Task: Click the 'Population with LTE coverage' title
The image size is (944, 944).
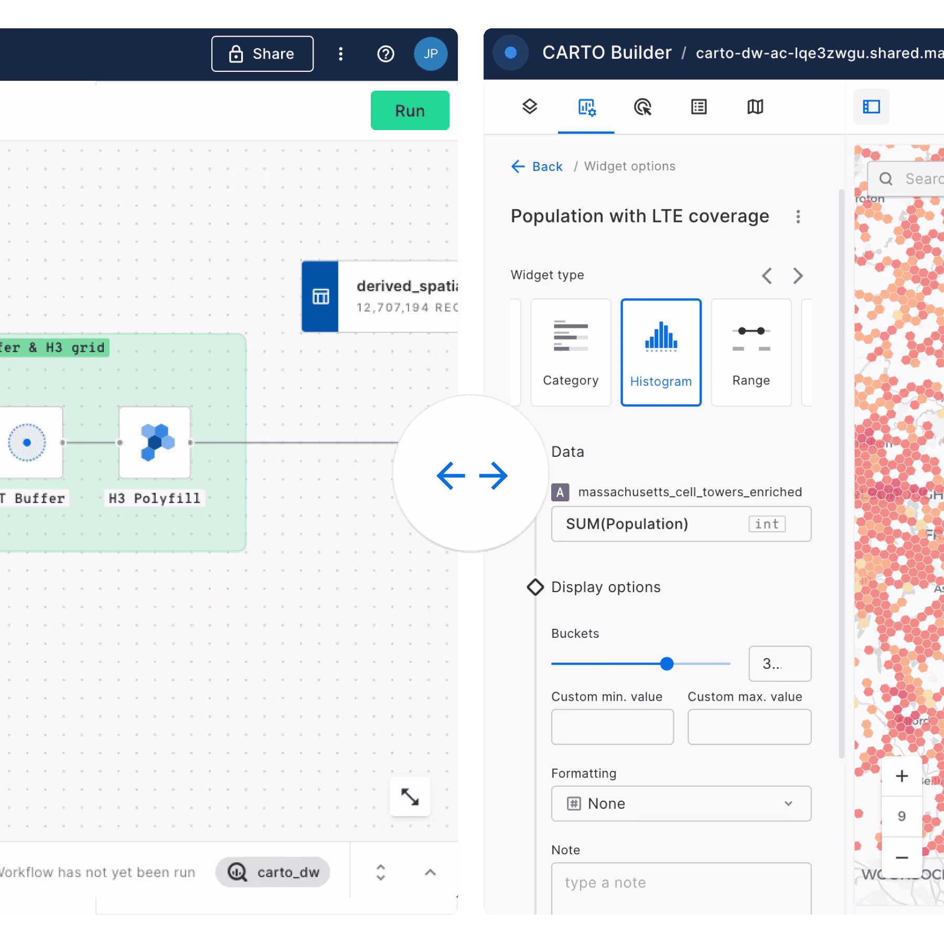Action: [x=640, y=216]
